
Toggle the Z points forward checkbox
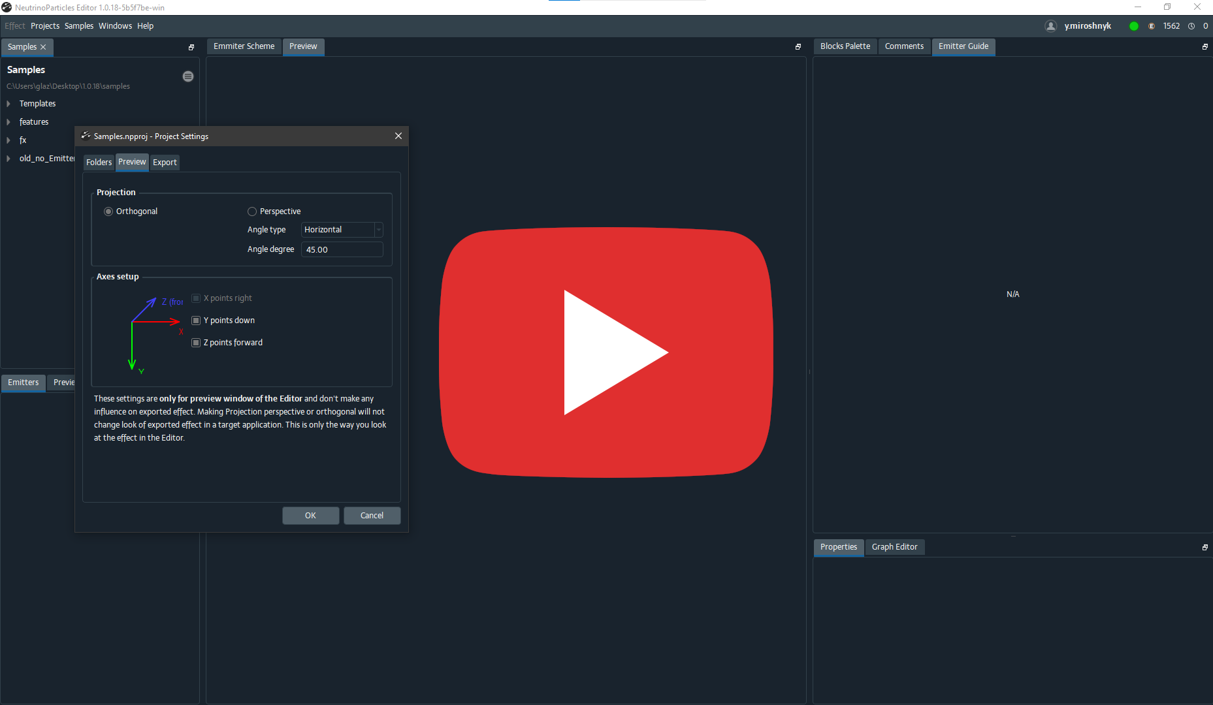point(196,342)
